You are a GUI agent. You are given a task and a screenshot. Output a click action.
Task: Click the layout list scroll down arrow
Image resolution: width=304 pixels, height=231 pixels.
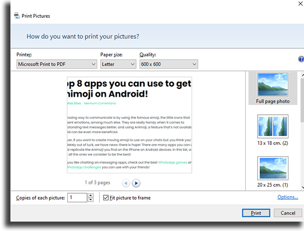[x=303, y=187]
